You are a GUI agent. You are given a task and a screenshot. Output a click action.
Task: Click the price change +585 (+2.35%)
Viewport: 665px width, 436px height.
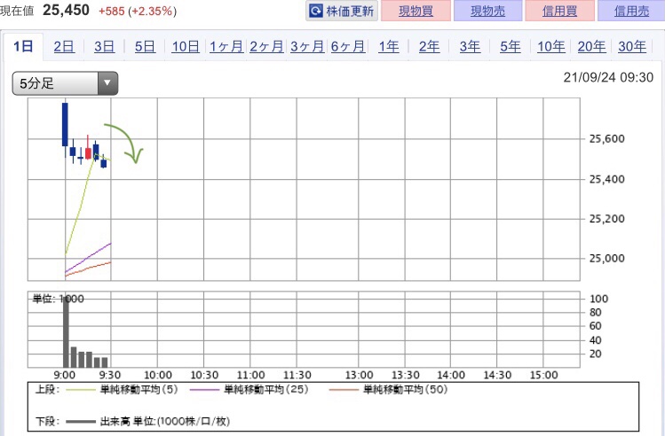[x=138, y=11]
